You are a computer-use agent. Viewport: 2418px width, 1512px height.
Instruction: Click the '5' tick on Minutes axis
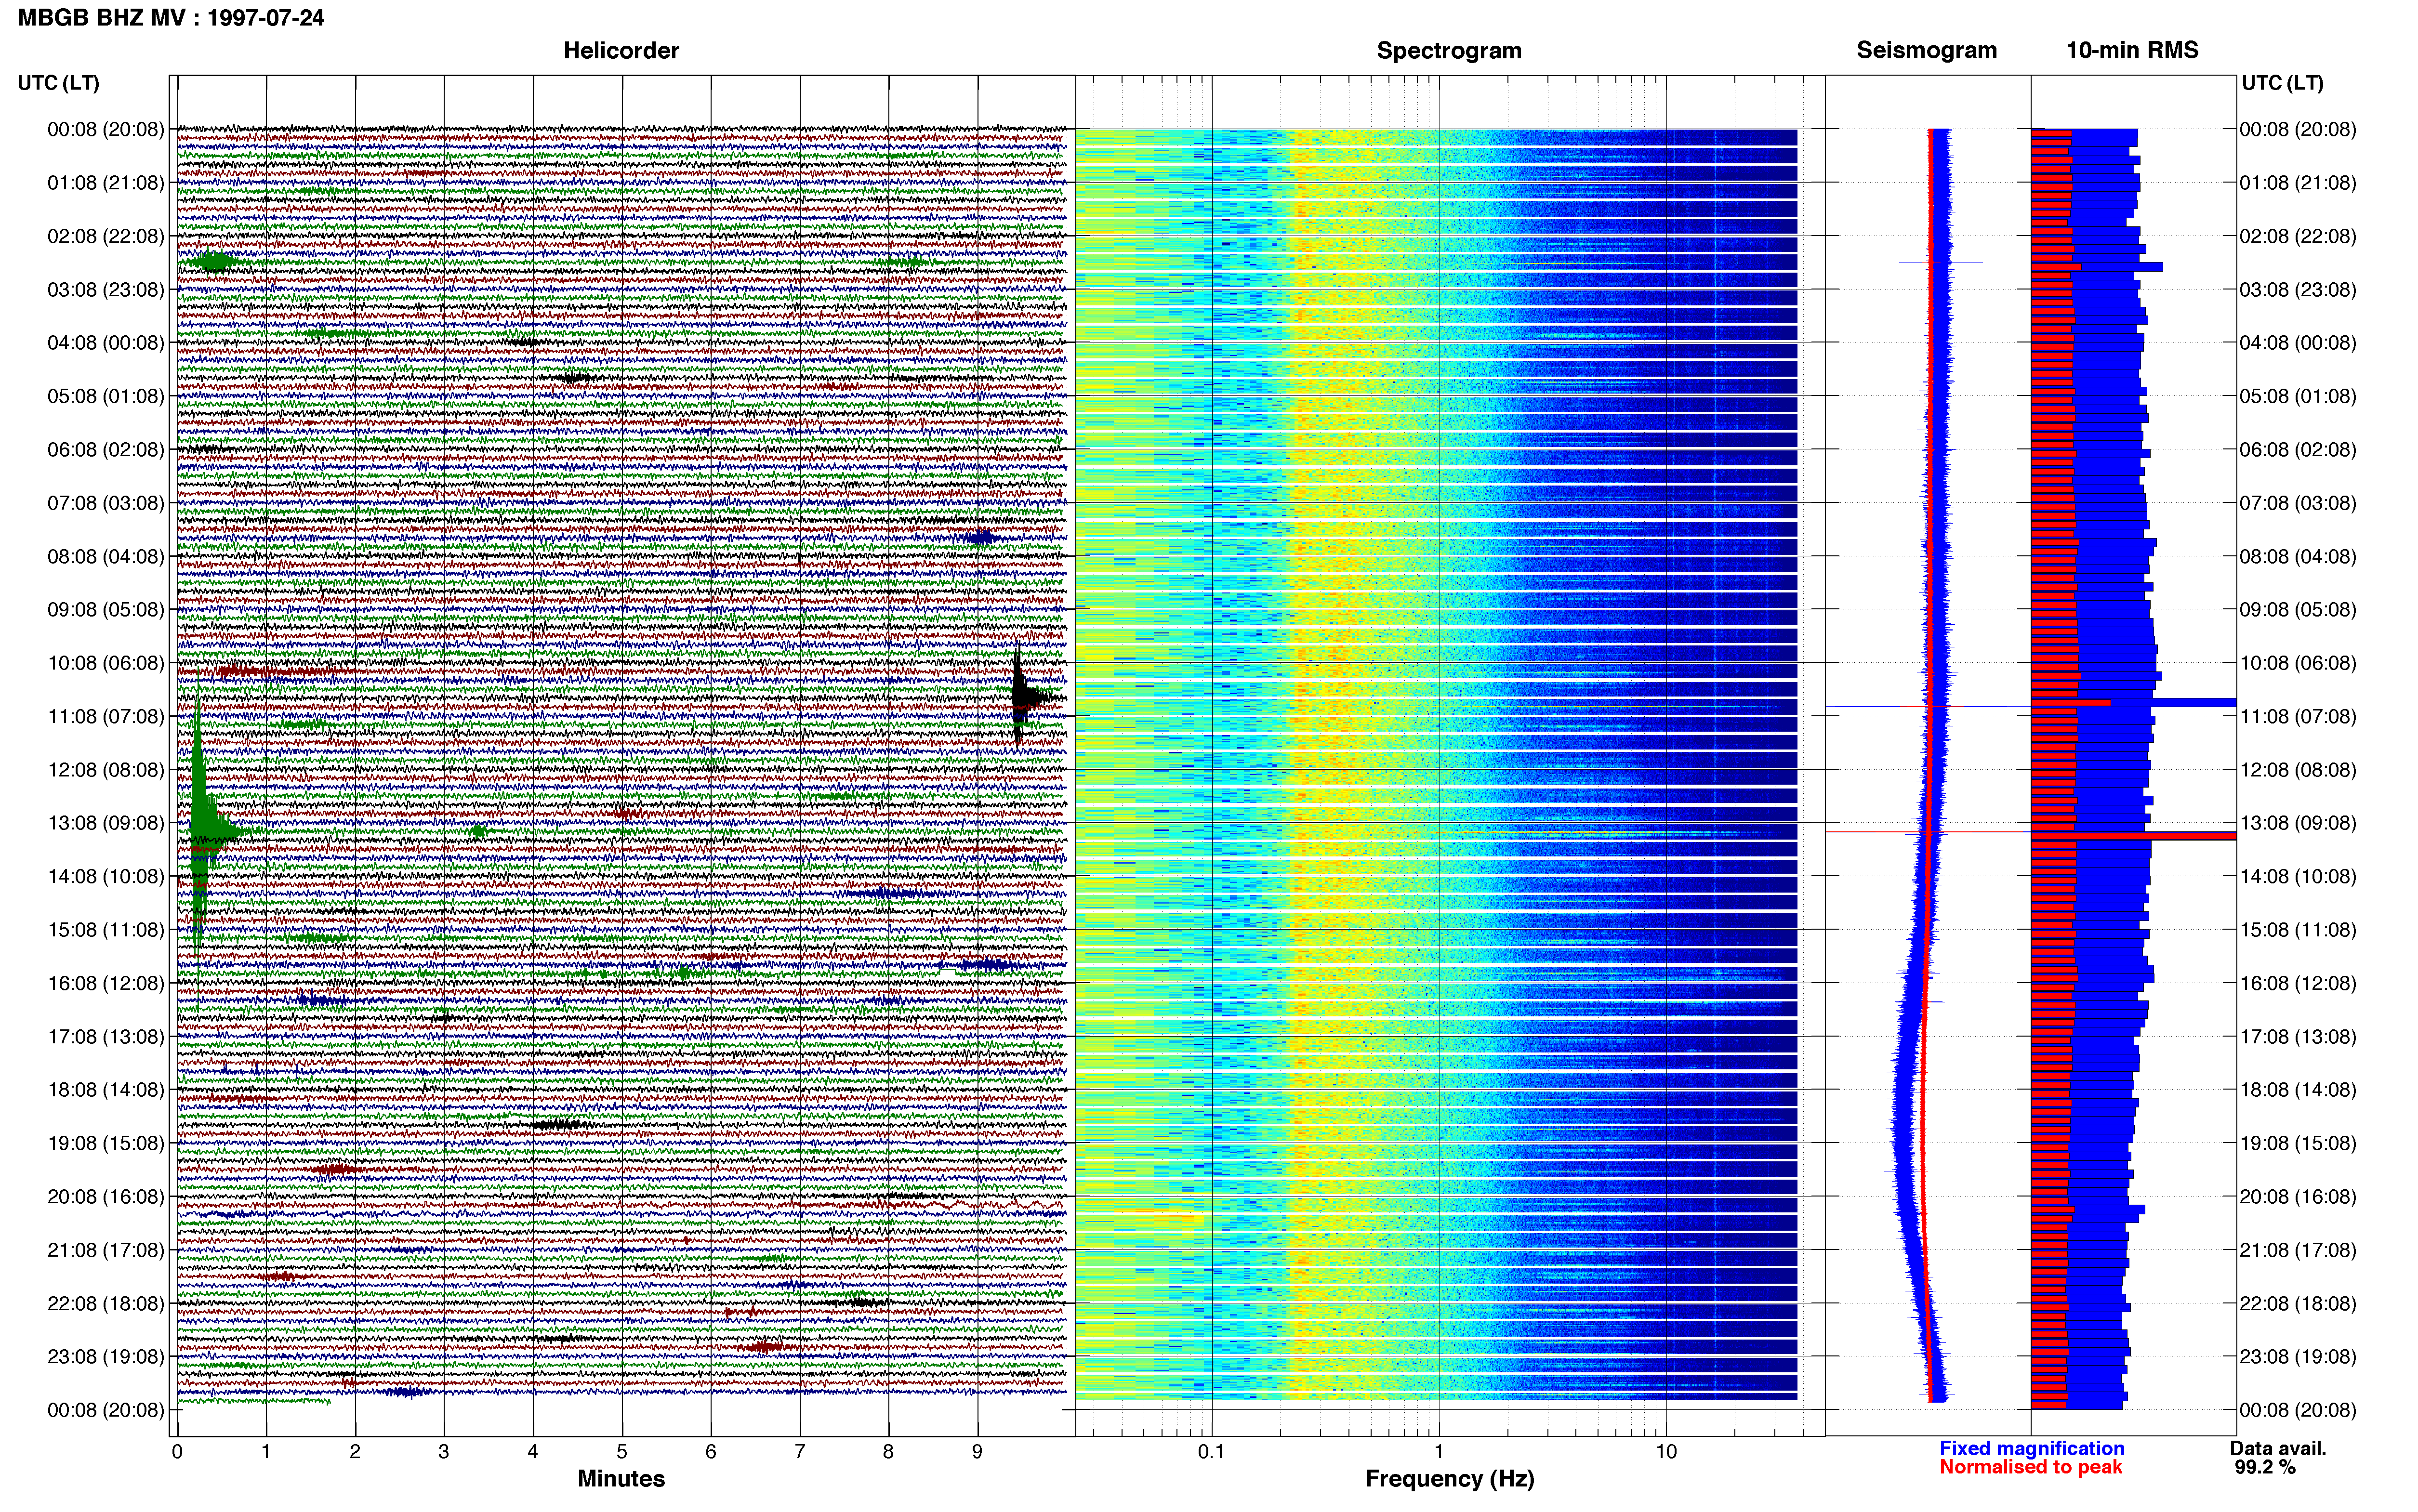[622, 1451]
